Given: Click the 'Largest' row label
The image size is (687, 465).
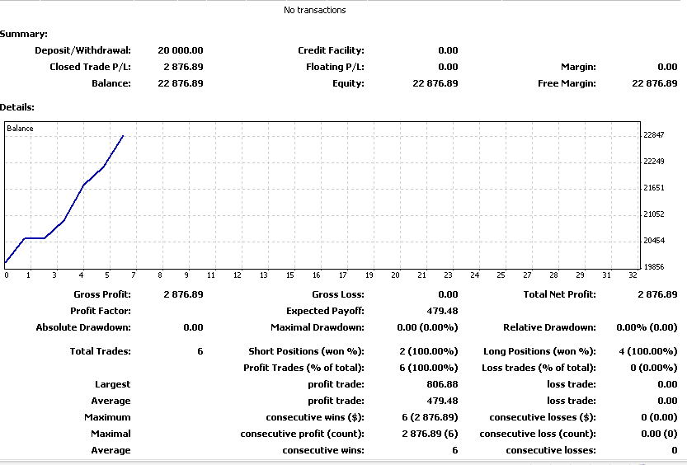Looking at the screenshot, I should click(113, 384).
